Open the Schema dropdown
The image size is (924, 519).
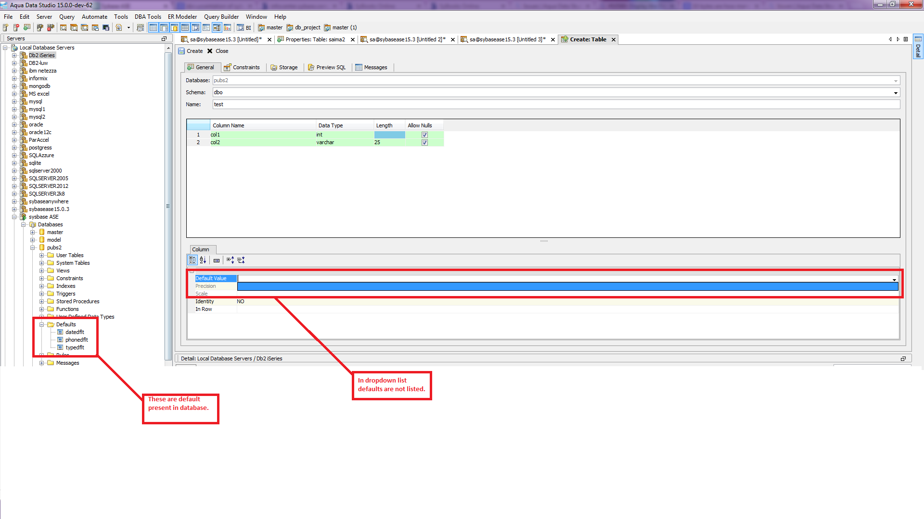(896, 93)
